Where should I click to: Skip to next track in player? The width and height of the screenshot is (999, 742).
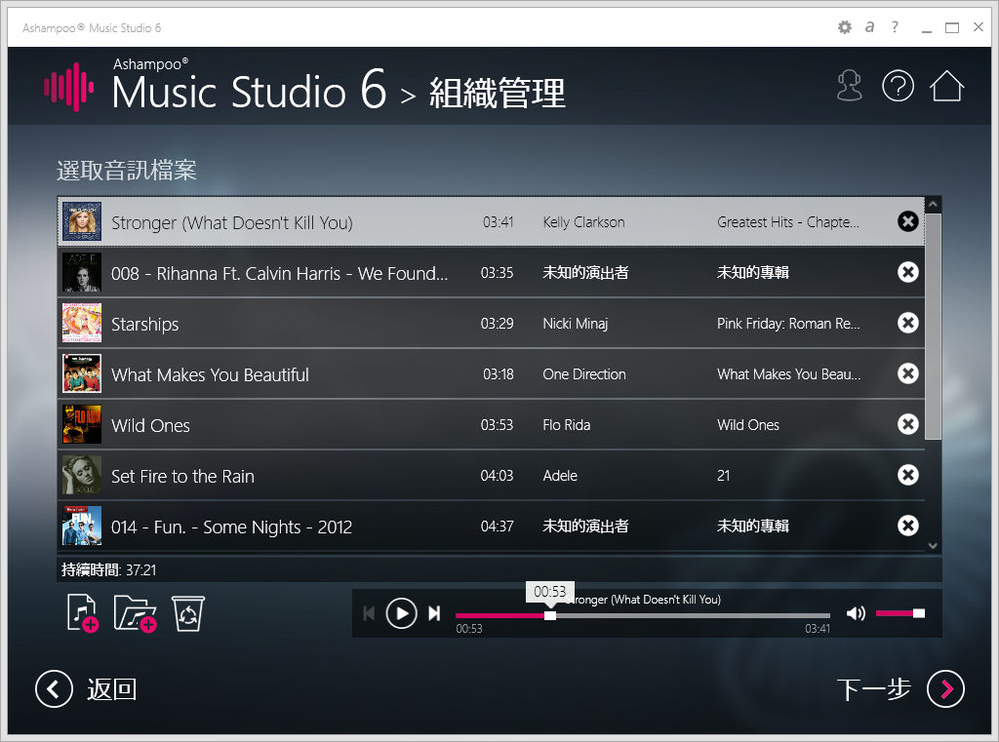coord(434,613)
